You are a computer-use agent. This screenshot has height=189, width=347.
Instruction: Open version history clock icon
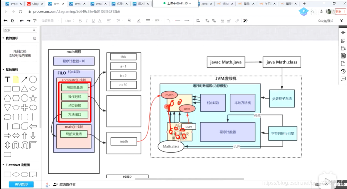[x=343, y=71]
